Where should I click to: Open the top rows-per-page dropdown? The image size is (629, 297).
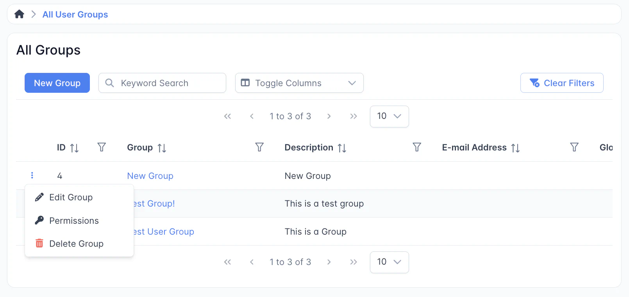click(389, 116)
